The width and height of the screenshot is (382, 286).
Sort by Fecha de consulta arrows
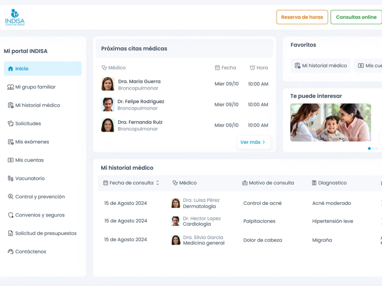pyautogui.click(x=158, y=183)
